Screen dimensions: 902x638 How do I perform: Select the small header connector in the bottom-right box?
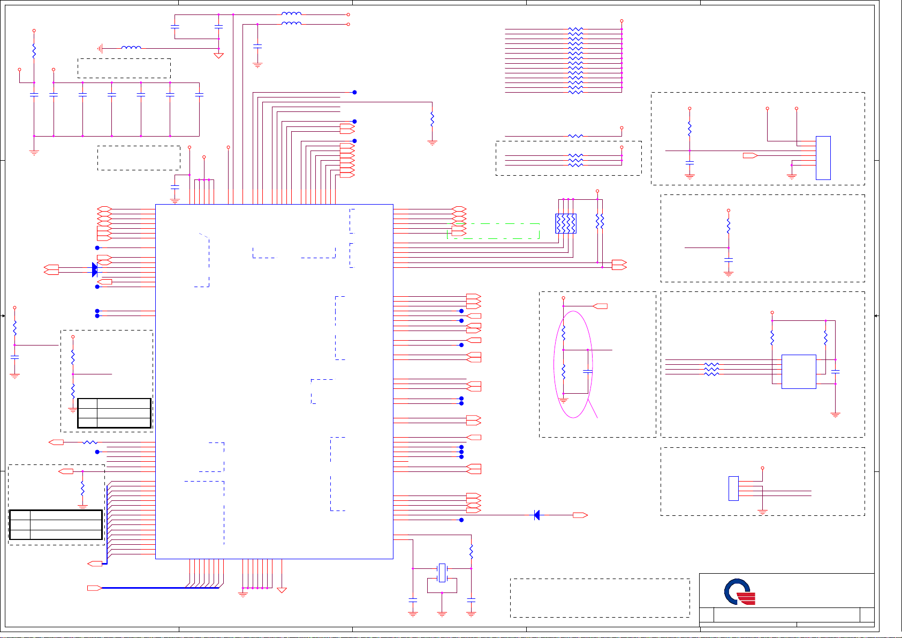click(733, 489)
